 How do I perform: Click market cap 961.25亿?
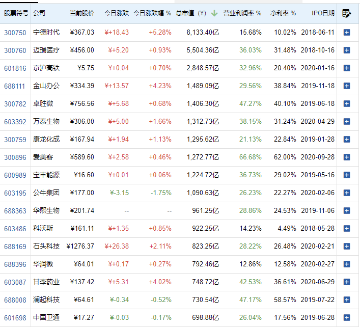(x=206, y=210)
